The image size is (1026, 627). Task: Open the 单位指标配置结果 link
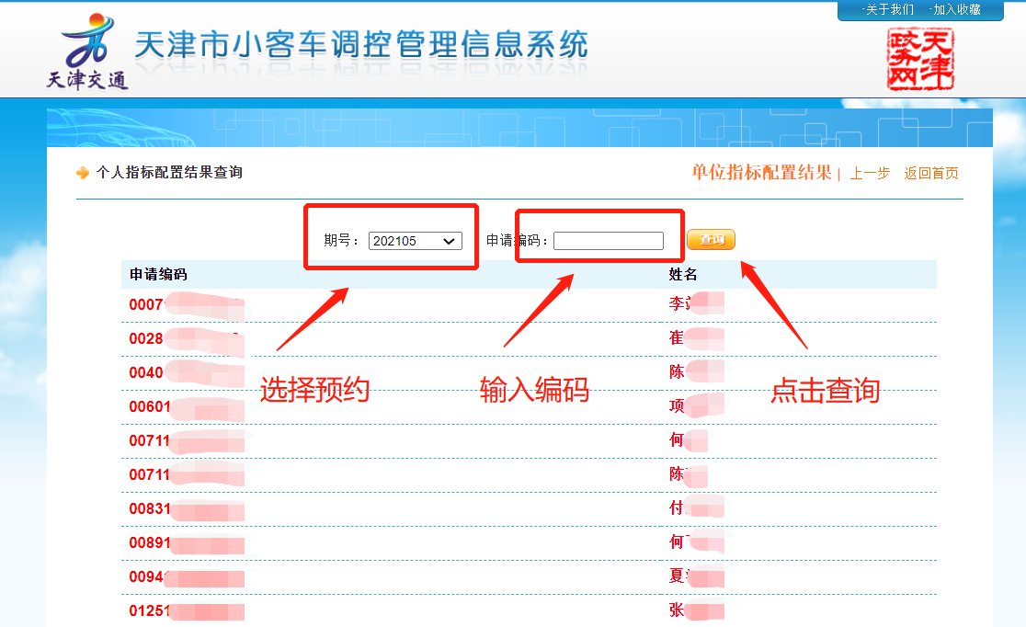pos(761,172)
